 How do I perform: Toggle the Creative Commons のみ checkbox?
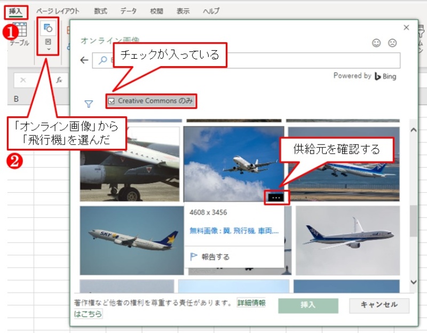click(x=112, y=100)
